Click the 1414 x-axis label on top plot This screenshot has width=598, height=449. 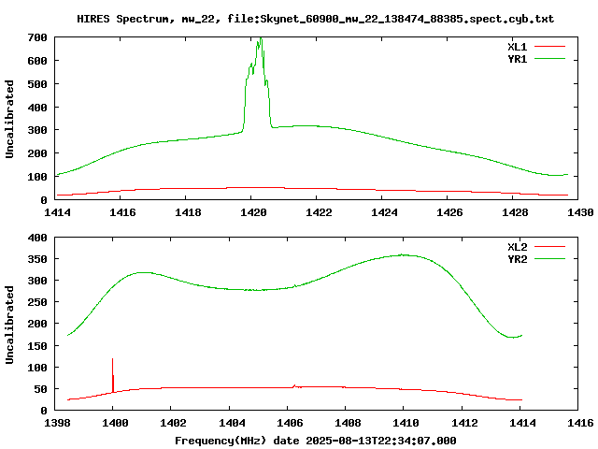point(57,212)
